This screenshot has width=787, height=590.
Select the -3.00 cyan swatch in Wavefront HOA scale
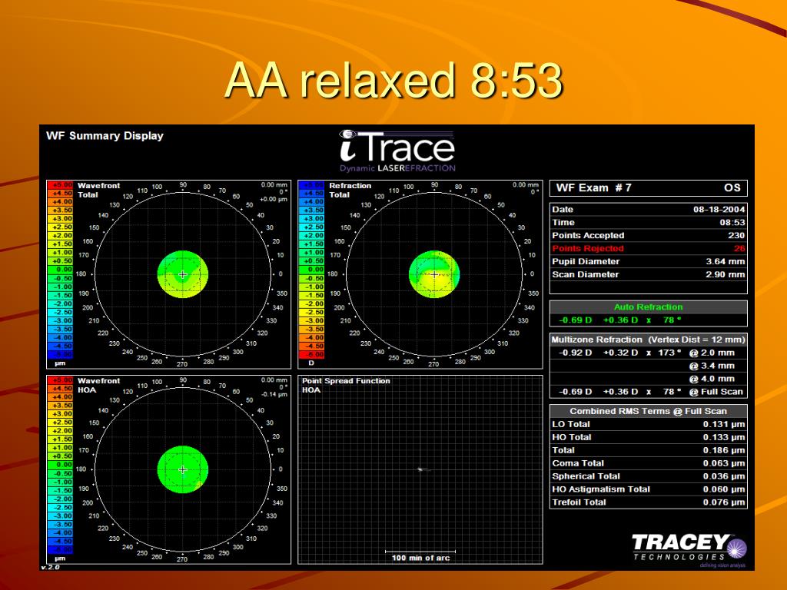click(60, 515)
